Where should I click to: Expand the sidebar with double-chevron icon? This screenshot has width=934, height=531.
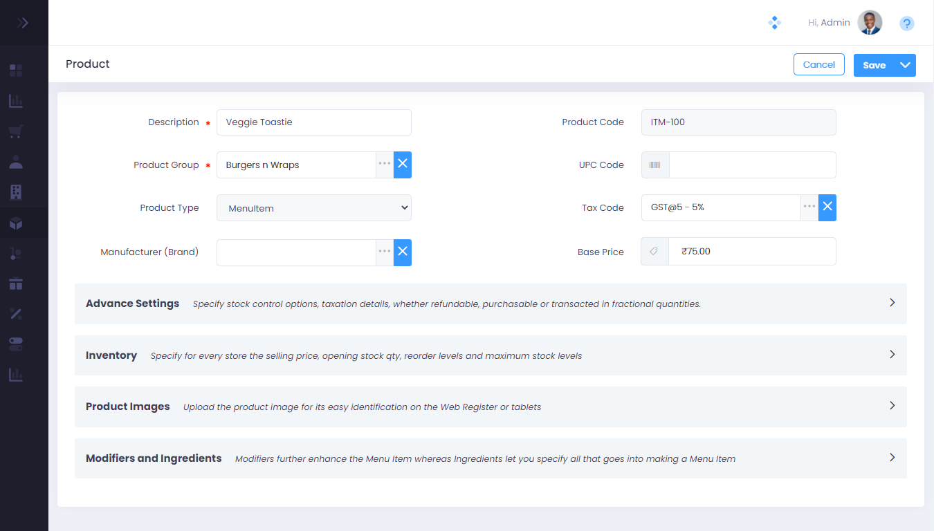click(23, 23)
